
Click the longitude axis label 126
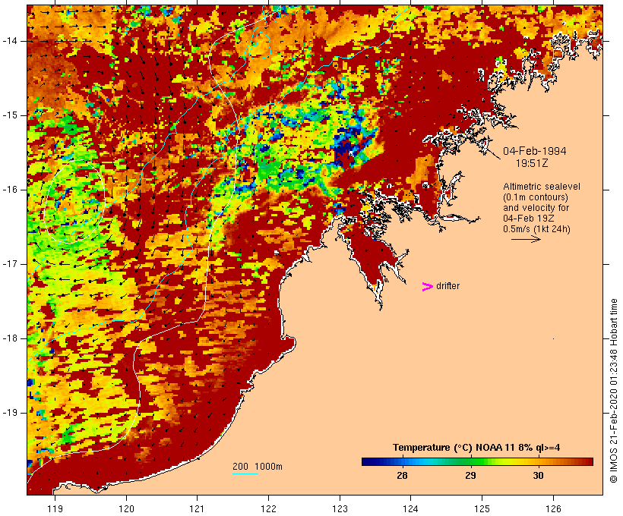click(553, 509)
